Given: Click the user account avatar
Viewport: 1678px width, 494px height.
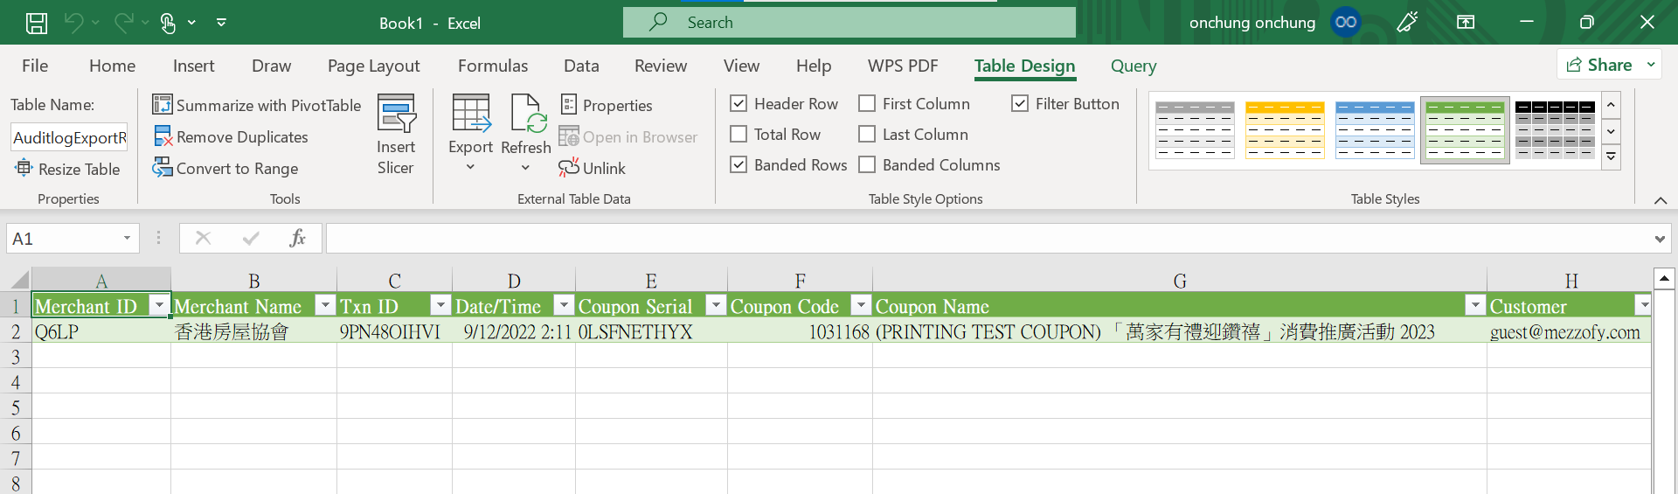Looking at the screenshot, I should 1346,22.
